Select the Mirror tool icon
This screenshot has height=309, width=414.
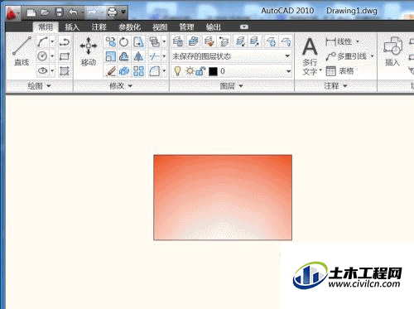click(x=138, y=56)
